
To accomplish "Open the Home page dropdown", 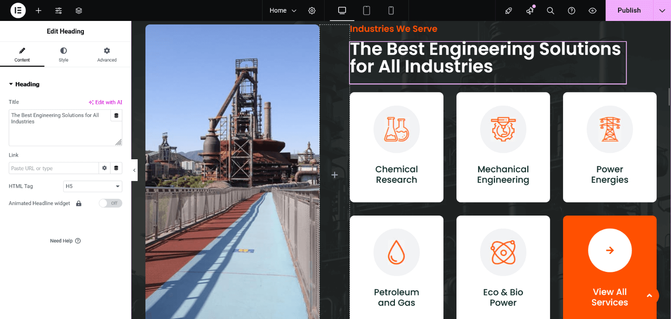I will pyautogui.click(x=283, y=10).
